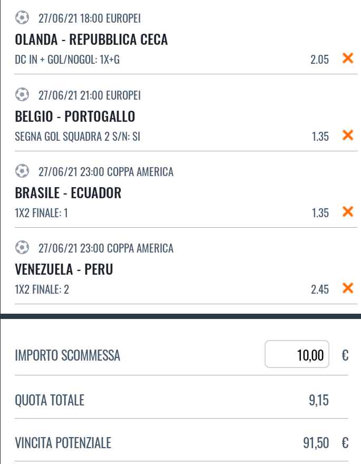Edit the Importo Scommessa amount field
Image resolution: width=361 pixels, height=464 pixels.
[297, 354]
